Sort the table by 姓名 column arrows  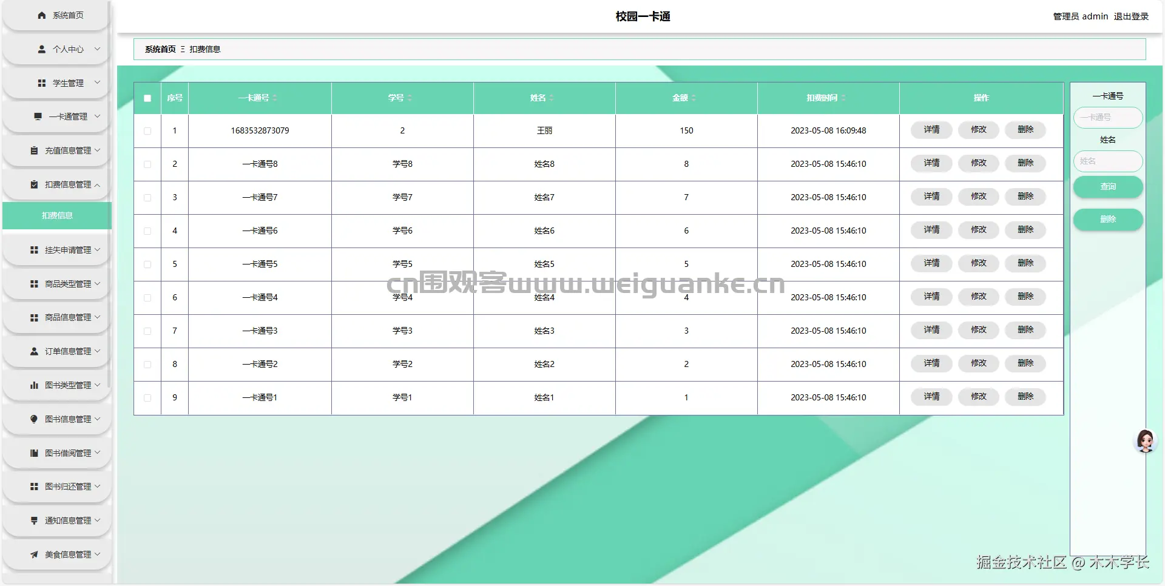pos(552,98)
